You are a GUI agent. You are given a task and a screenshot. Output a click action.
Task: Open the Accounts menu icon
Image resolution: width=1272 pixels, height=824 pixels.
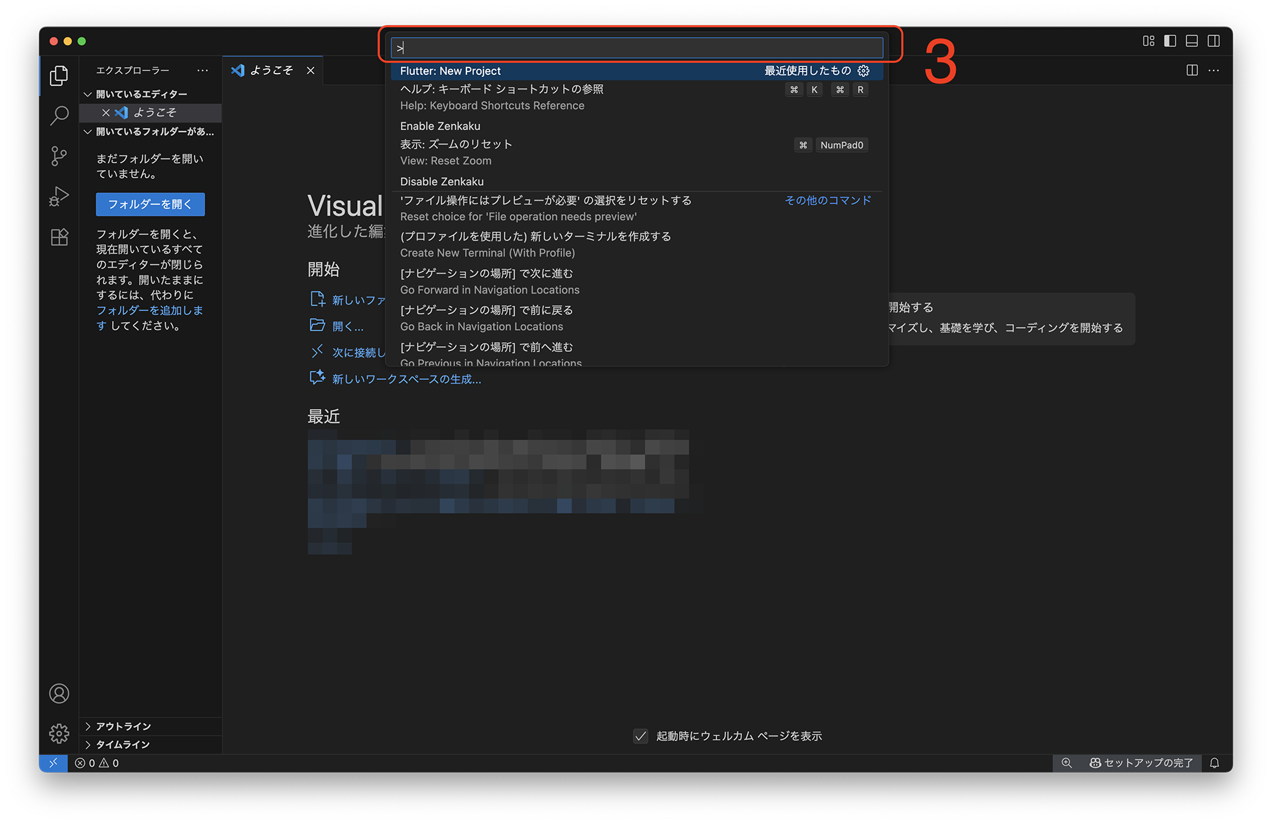(59, 693)
